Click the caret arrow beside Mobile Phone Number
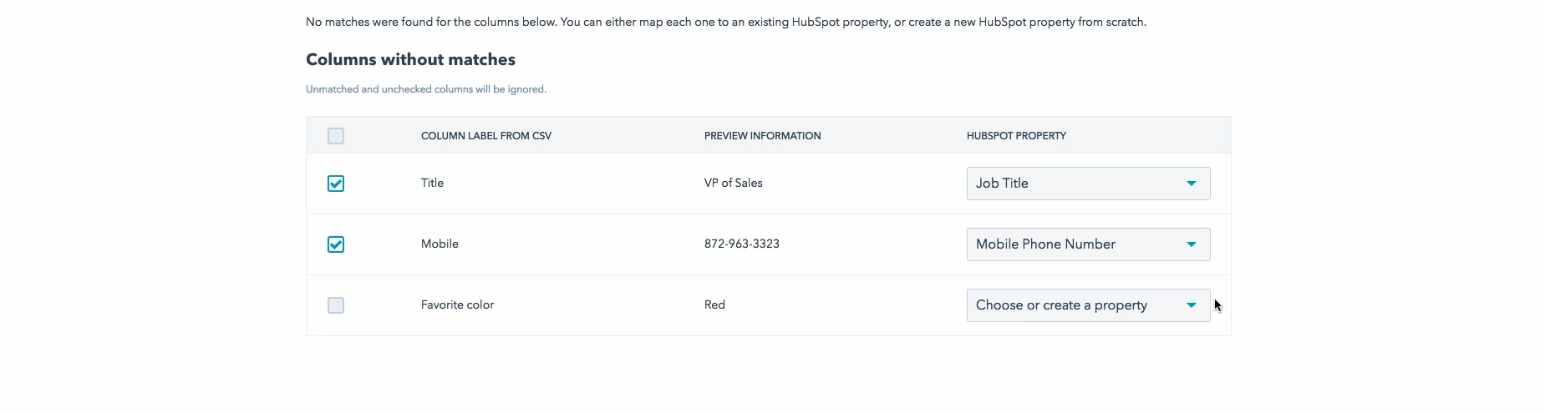 coord(1192,244)
